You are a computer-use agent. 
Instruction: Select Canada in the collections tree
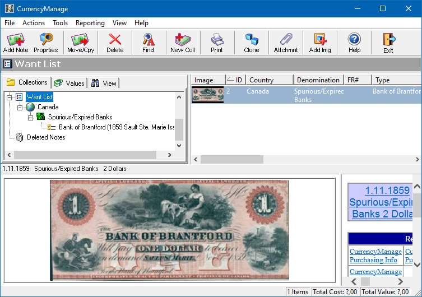pyautogui.click(x=48, y=107)
